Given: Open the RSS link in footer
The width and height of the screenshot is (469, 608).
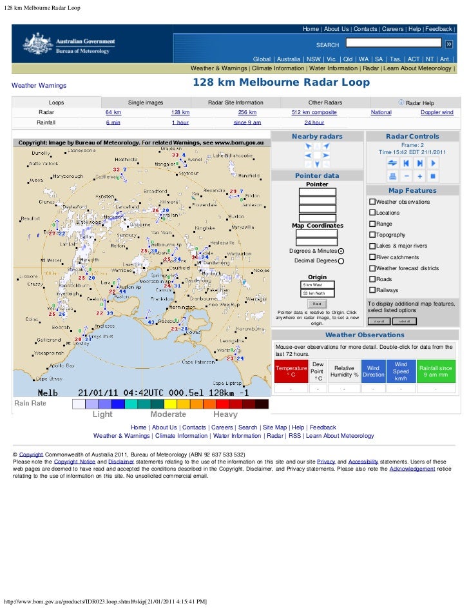Looking at the screenshot, I should point(294,435).
